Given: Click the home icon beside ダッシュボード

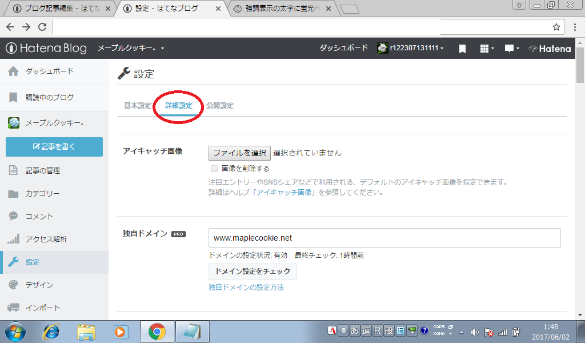Looking at the screenshot, I should pyautogui.click(x=13, y=71).
